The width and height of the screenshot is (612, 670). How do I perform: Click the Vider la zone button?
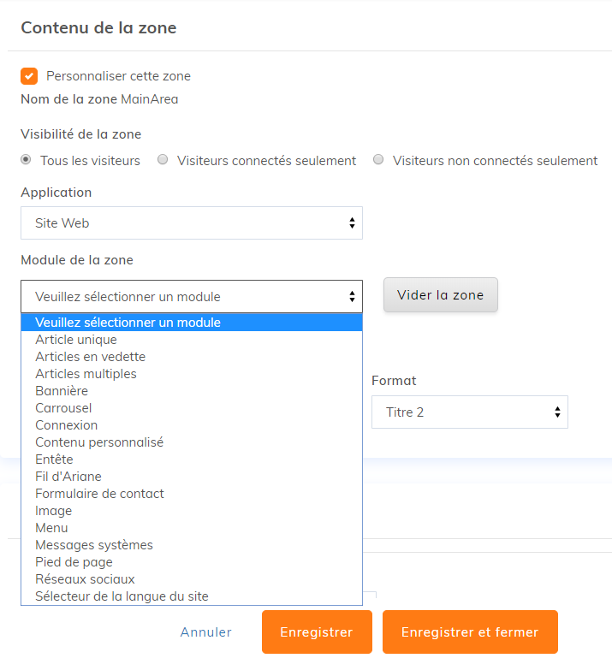click(x=441, y=295)
